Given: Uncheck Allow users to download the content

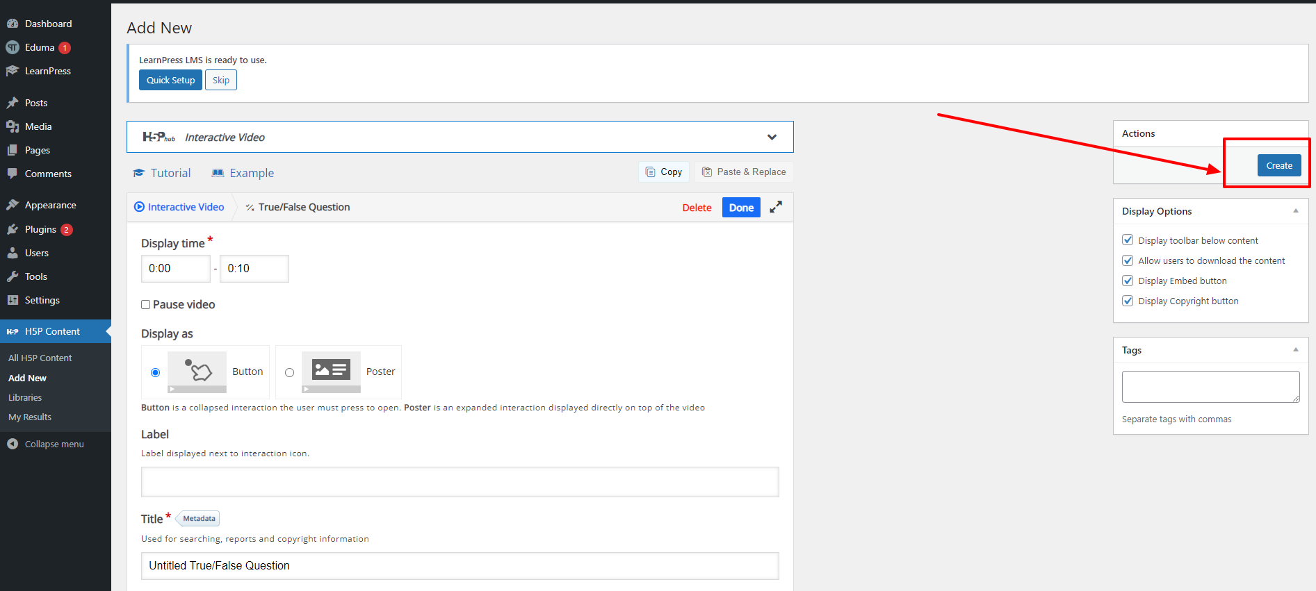Looking at the screenshot, I should pos(1128,260).
